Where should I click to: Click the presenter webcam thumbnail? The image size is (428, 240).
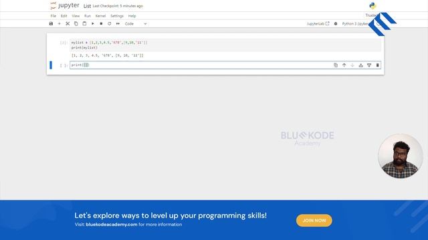pos(400,156)
